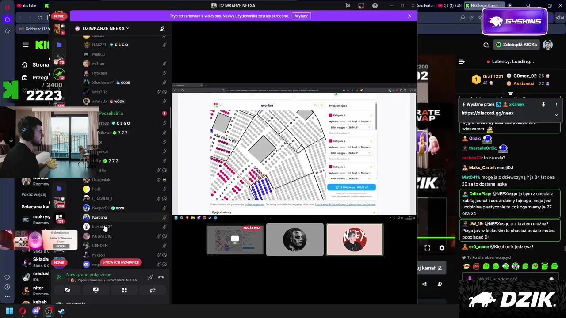Collapse the chat panel arrow icon
The width and height of the screenshot is (566, 318).
pyautogui.click(x=462, y=61)
